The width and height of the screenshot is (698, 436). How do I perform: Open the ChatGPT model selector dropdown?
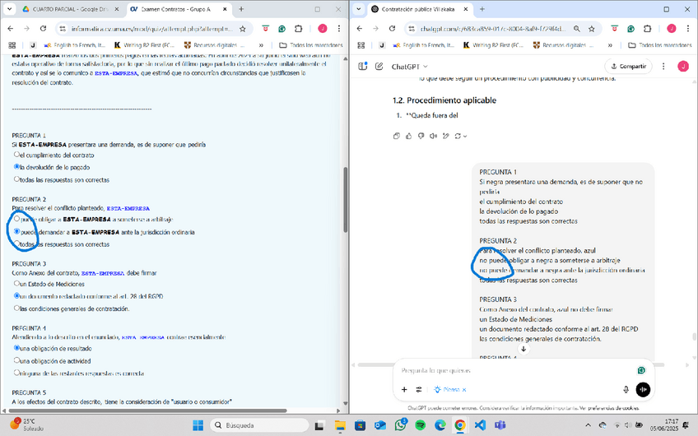click(409, 67)
